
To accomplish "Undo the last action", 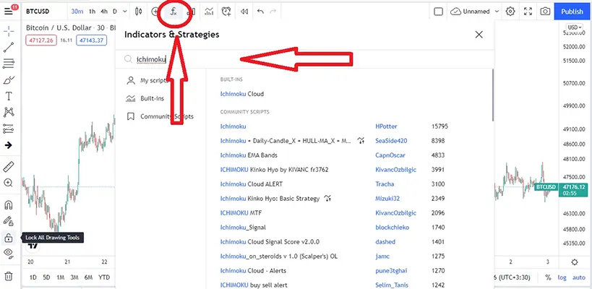I will [x=260, y=12].
